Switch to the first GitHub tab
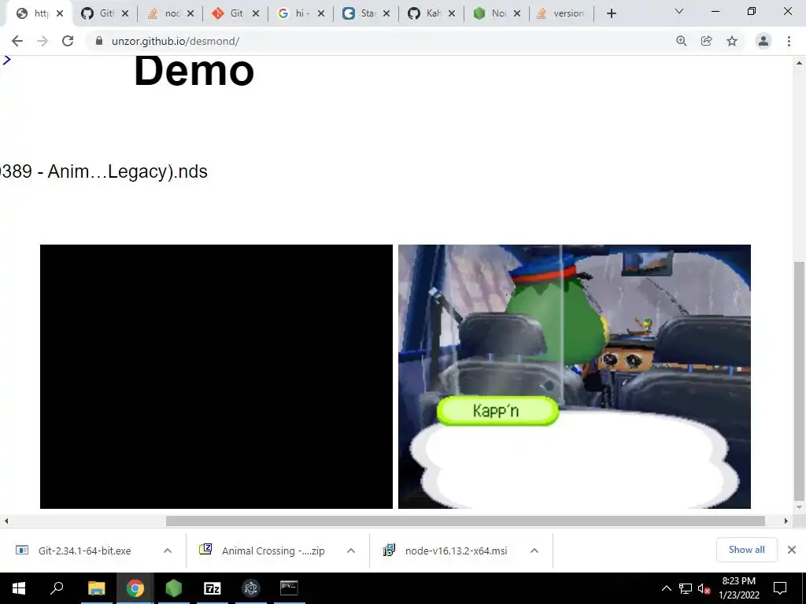806x604 pixels. point(98,13)
